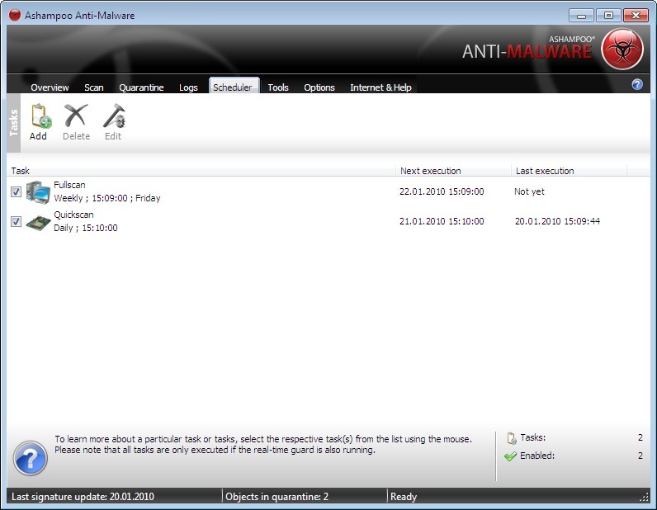Click the Edit task hammer icon

115,116
